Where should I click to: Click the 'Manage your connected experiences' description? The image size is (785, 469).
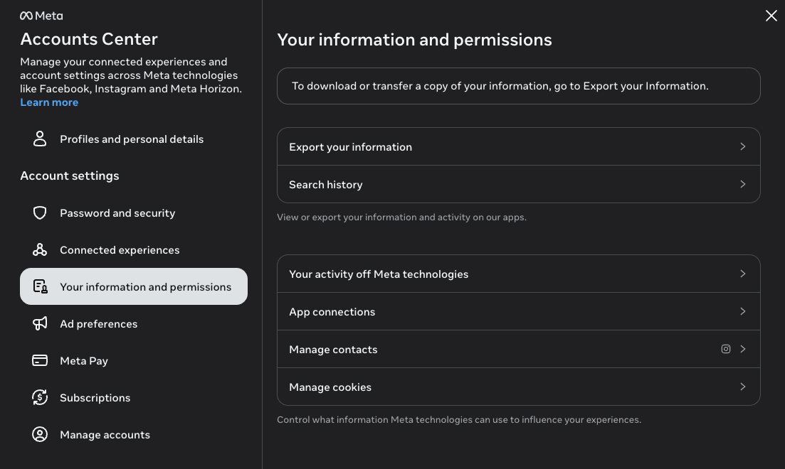[x=131, y=75]
